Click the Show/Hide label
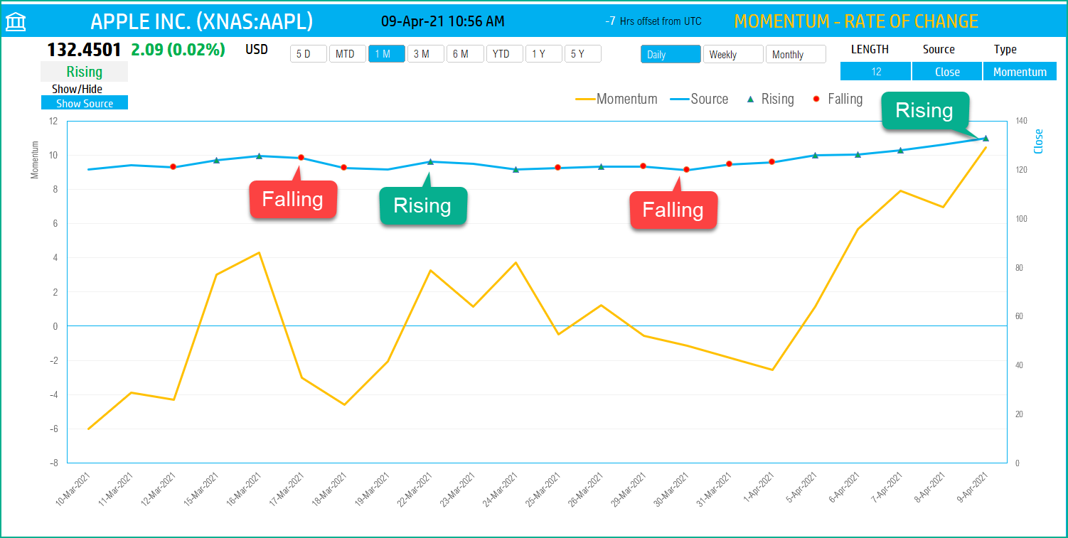The width and height of the screenshot is (1068, 538). click(77, 89)
